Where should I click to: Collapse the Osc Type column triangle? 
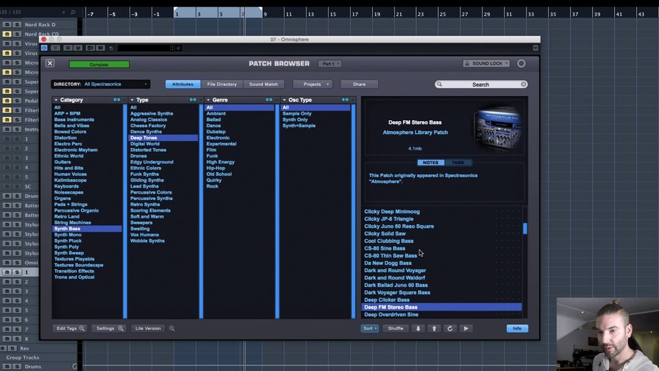point(284,100)
